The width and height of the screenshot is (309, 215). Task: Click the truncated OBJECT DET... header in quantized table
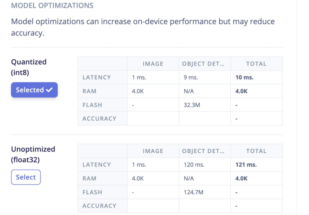[204, 64]
